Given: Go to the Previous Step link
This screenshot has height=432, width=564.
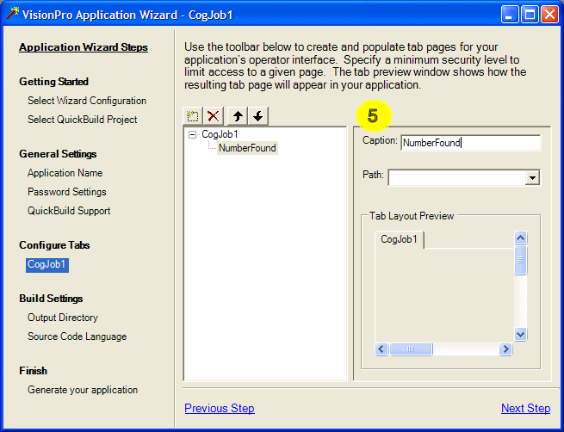Looking at the screenshot, I should coord(220,408).
